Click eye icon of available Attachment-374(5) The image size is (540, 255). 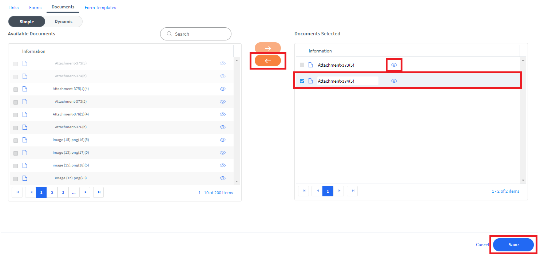[x=223, y=76]
